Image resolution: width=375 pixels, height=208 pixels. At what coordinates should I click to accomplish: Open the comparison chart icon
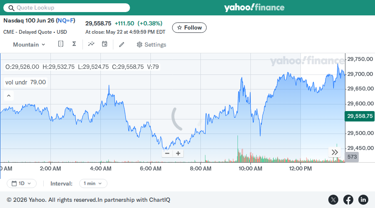[x=61, y=44]
